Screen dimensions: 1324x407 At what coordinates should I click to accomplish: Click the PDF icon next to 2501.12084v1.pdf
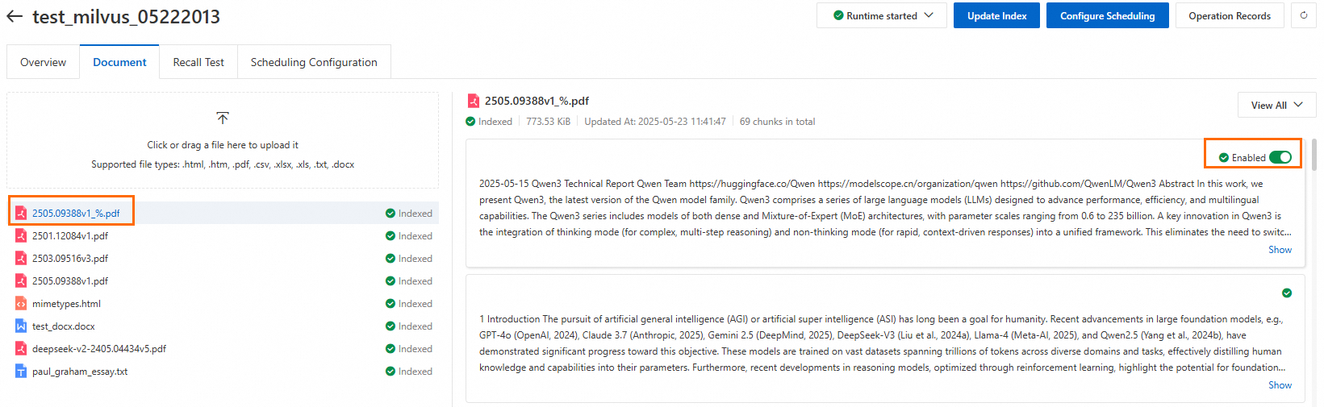pyautogui.click(x=21, y=236)
